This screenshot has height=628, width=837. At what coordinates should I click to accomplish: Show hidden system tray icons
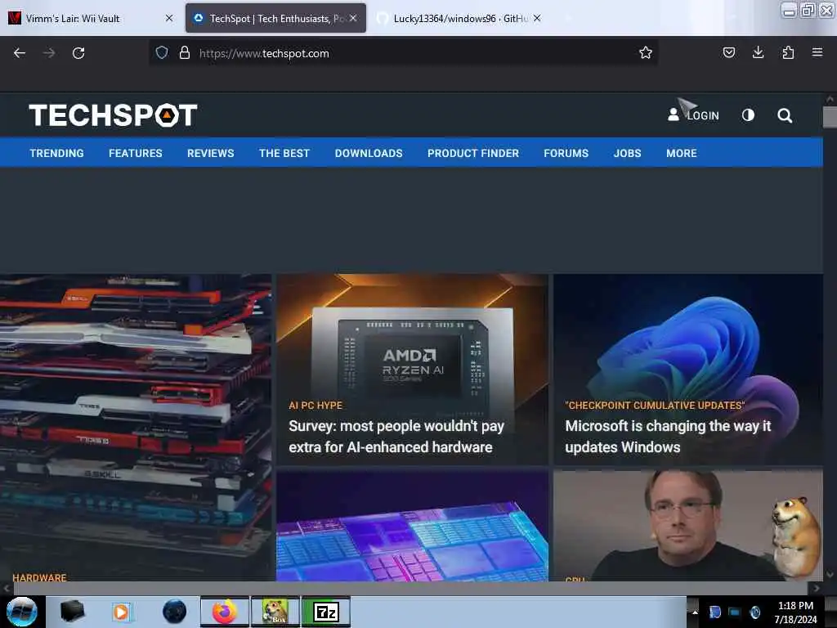pyautogui.click(x=695, y=612)
